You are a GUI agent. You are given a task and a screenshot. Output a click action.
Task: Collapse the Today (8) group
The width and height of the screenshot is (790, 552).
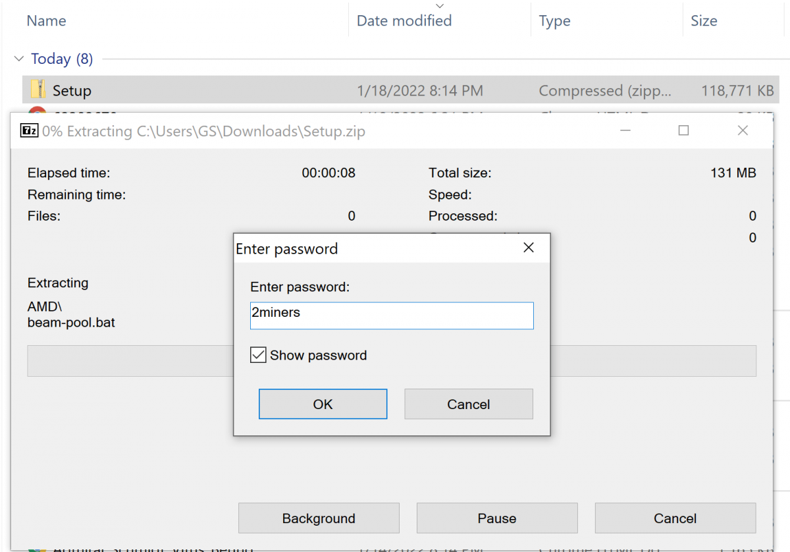(x=18, y=59)
